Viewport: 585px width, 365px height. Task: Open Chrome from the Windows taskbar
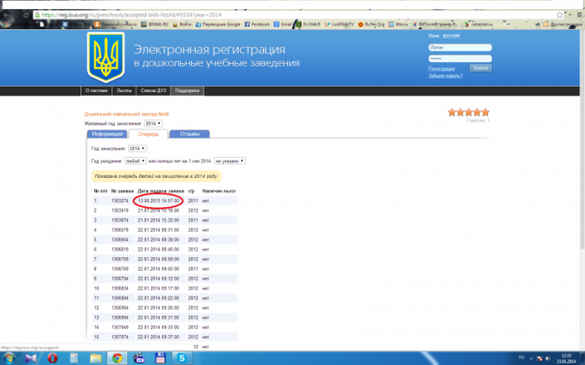pyautogui.click(x=116, y=359)
